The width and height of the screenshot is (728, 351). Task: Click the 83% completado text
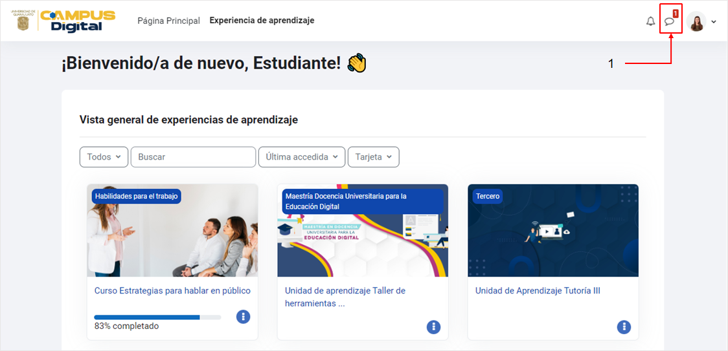coord(126,326)
